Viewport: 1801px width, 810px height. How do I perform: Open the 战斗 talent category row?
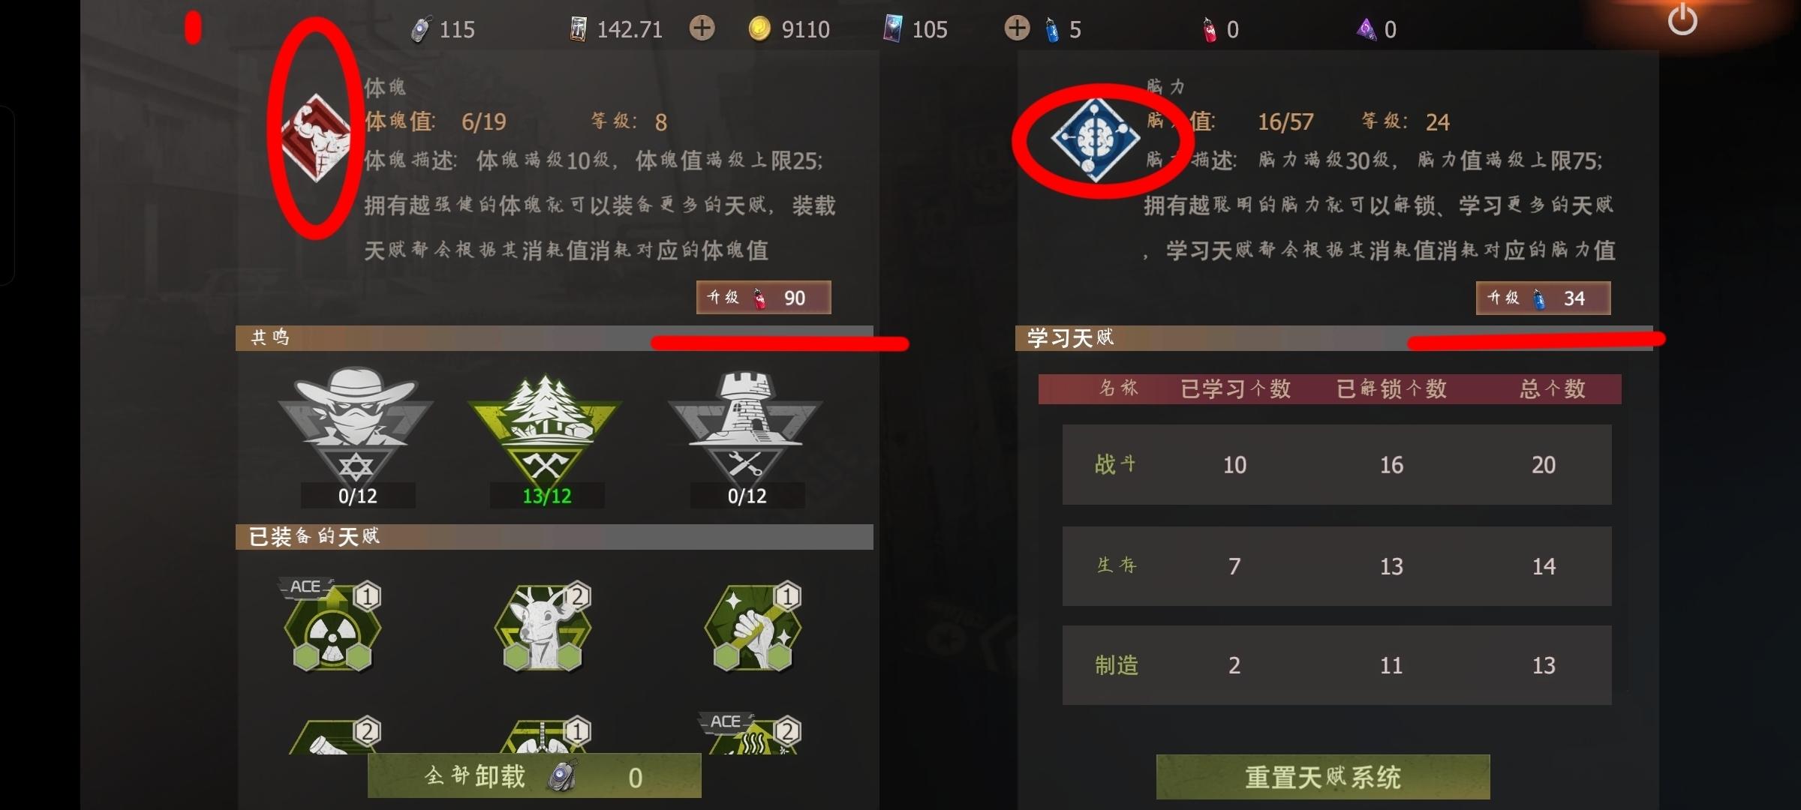[x=1336, y=464]
